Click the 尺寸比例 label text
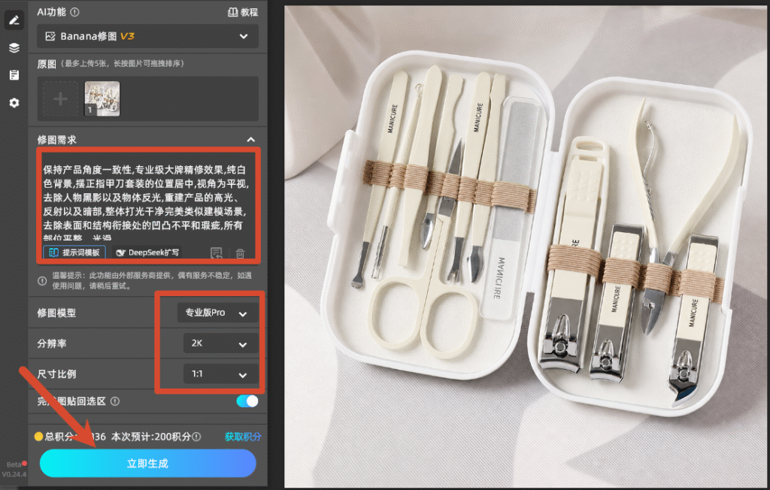The width and height of the screenshot is (770, 490). (56, 374)
